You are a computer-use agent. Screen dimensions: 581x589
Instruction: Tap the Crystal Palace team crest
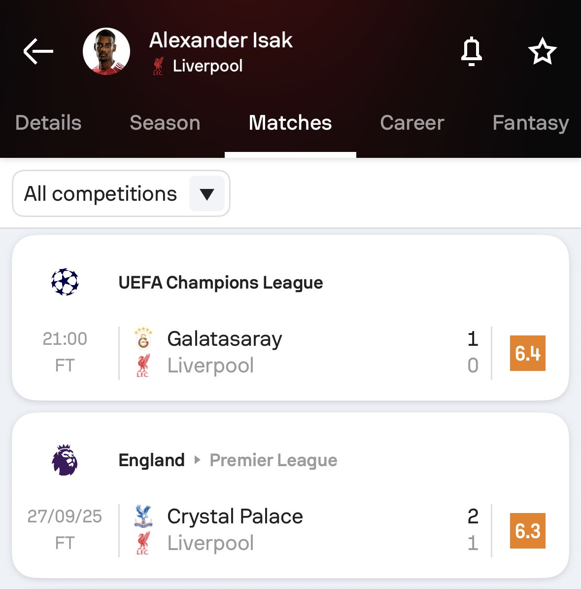[x=143, y=516]
